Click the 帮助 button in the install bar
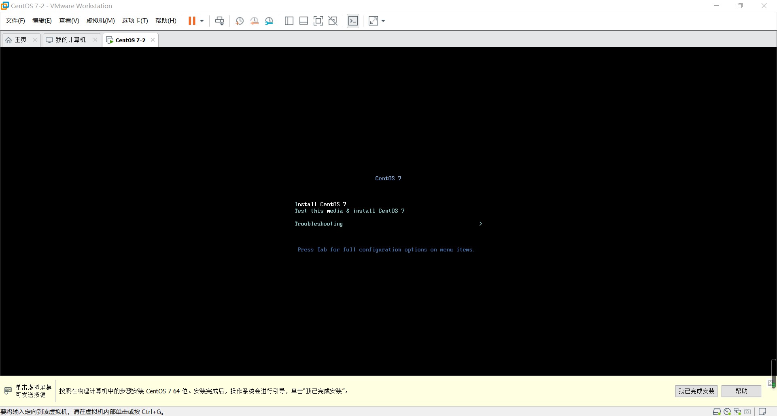Screen dimensions: 777x416 click(741, 391)
